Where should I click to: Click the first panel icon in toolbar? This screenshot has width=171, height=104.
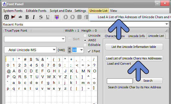tap(7, 17)
